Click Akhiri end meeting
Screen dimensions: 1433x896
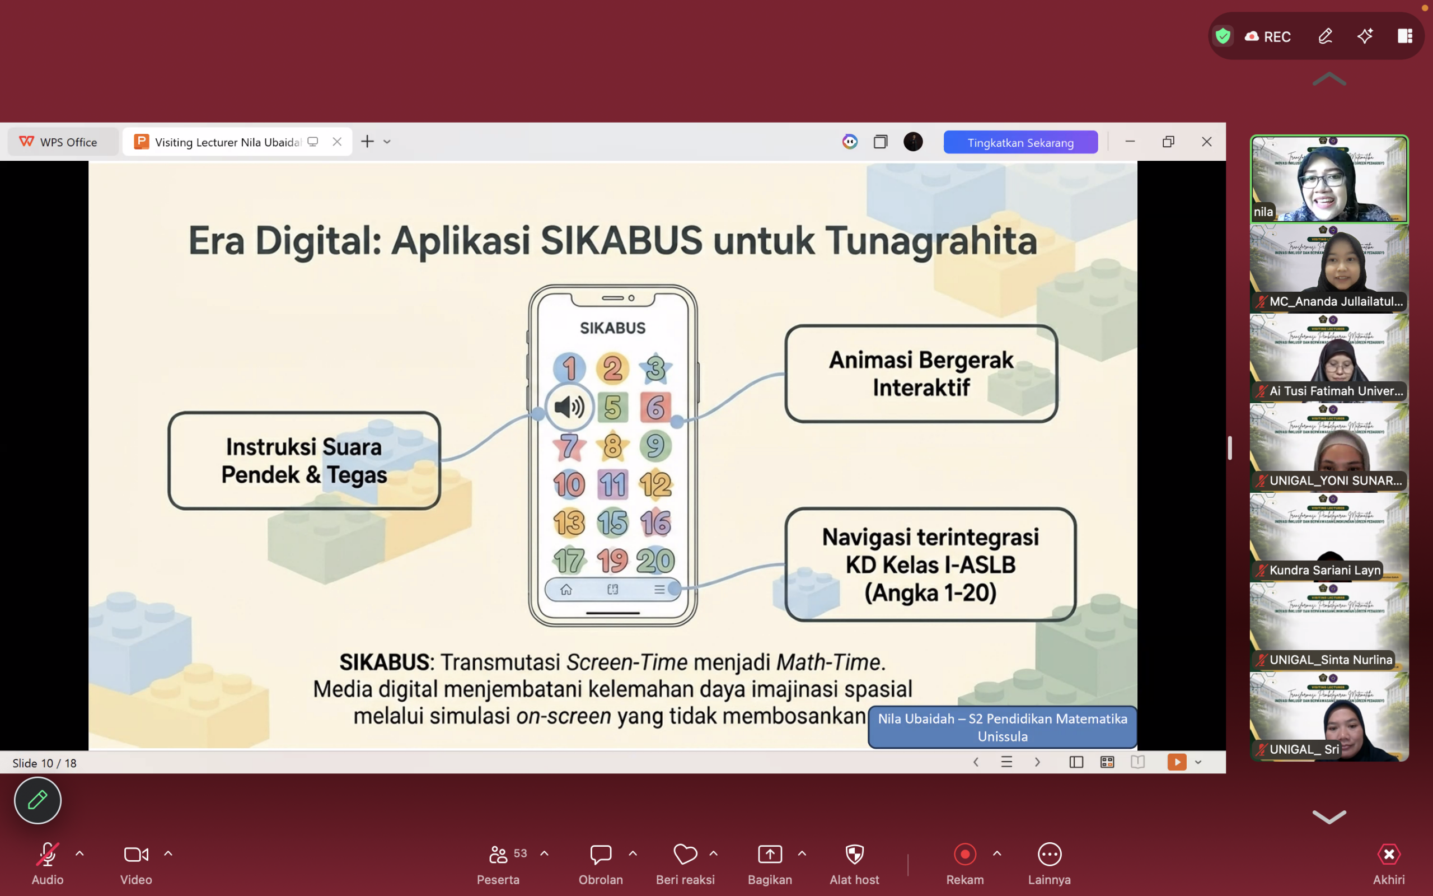(x=1389, y=863)
